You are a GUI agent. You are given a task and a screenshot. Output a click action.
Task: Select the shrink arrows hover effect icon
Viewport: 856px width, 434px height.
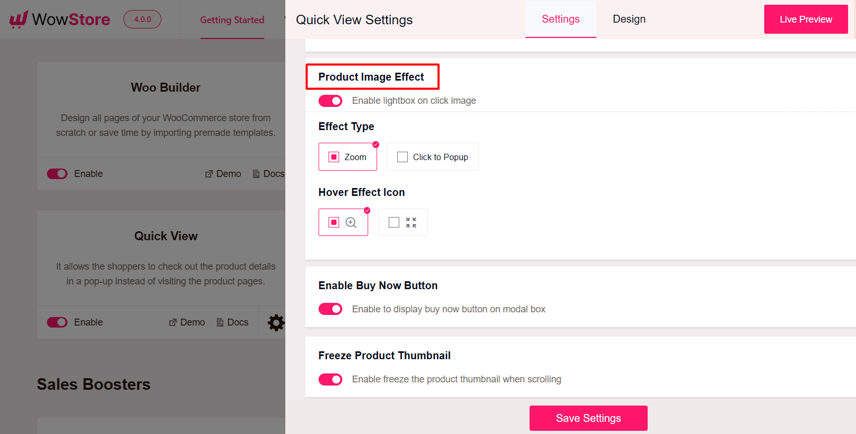(402, 222)
